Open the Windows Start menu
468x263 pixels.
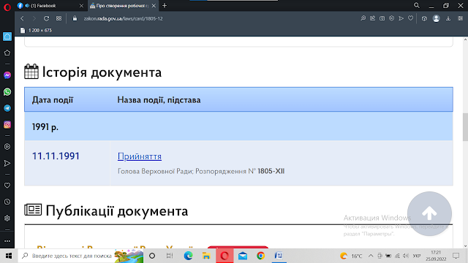point(9,256)
